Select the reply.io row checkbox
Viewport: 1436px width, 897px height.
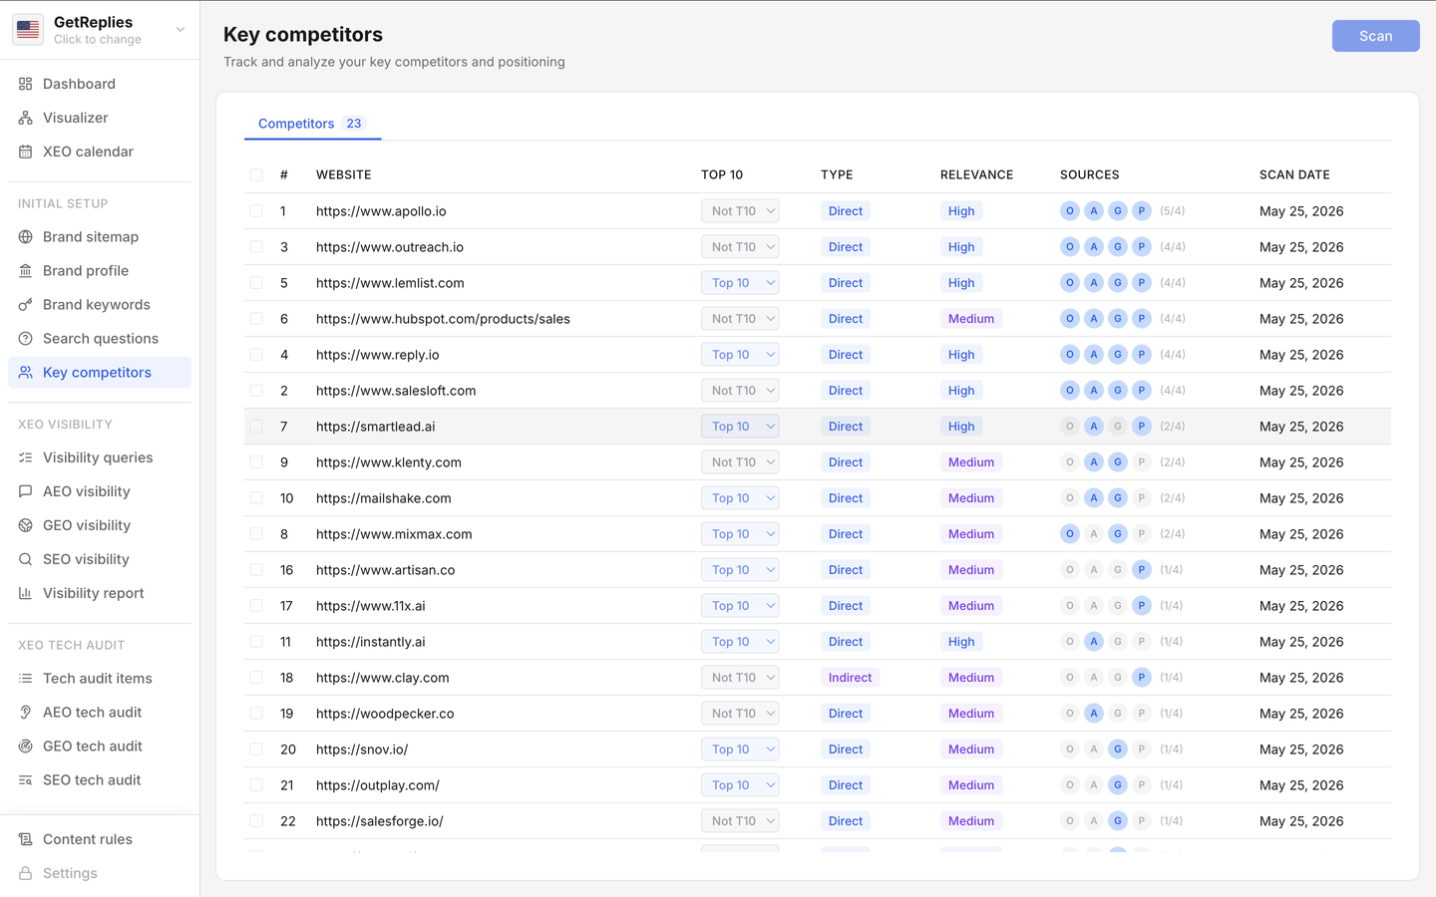tap(256, 355)
